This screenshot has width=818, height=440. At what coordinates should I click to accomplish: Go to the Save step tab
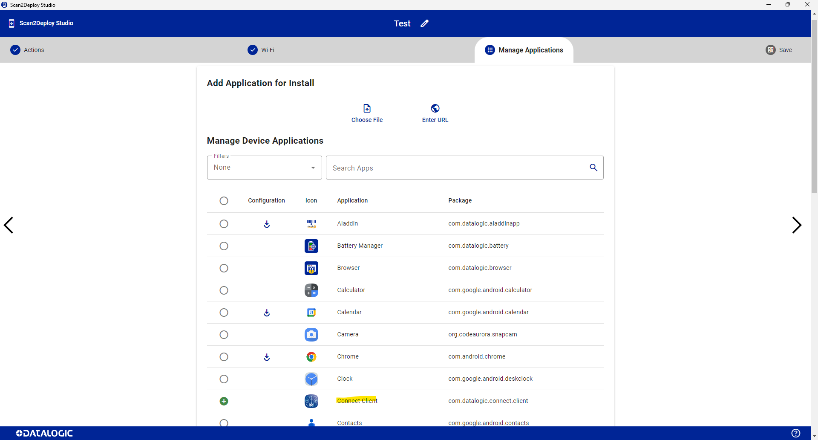tap(779, 50)
